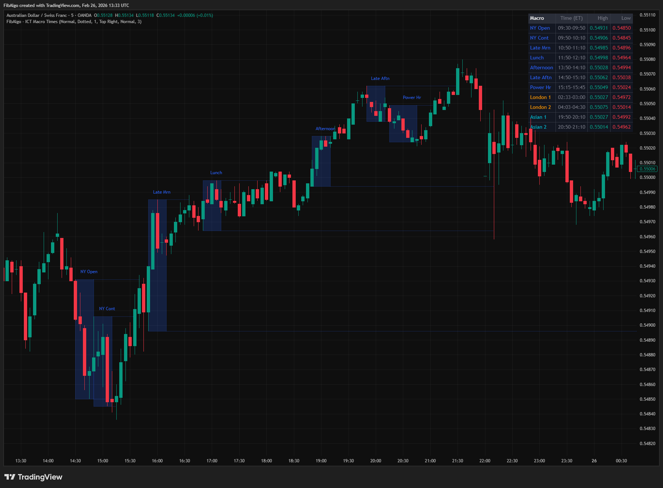Click the Late Aftn label above its box
Screen dimensions: 663x488
379,78
